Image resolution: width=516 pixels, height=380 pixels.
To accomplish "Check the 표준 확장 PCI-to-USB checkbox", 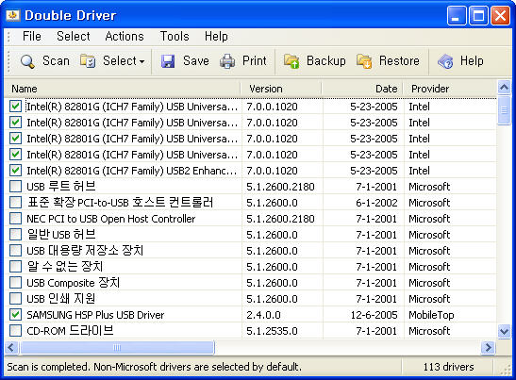I will [x=15, y=203].
